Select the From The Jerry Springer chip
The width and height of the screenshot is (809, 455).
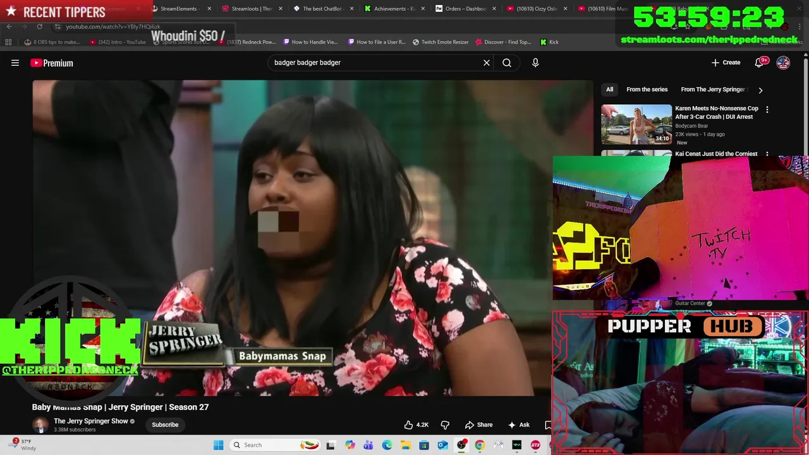click(713, 90)
